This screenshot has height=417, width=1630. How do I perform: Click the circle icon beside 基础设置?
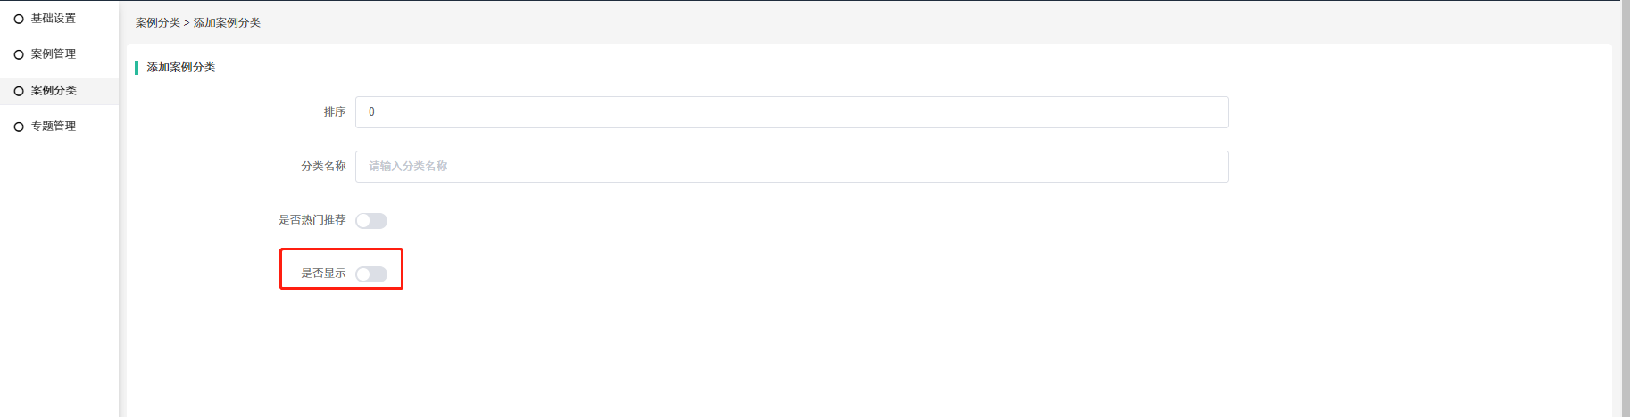[19, 19]
